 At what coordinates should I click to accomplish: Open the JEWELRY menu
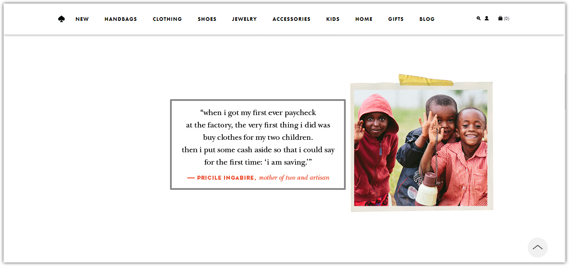(x=245, y=19)
